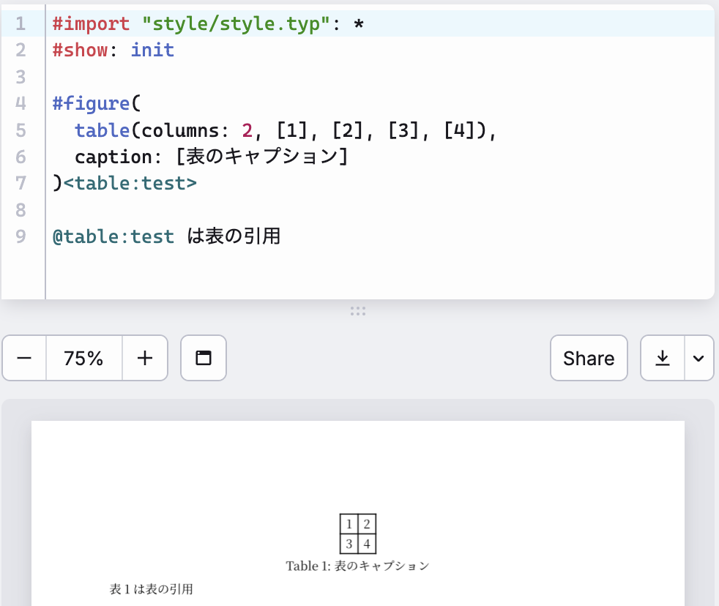The height and width of the screenshot is (606, 719).
Task: Click the download export icon
Action: [661, 358]
